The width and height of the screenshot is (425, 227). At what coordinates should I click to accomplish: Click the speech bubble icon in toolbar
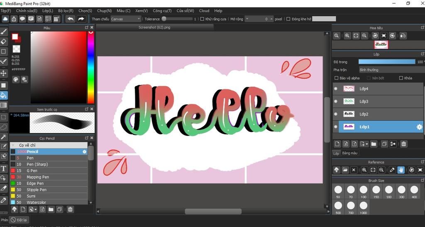click(22, 19)
